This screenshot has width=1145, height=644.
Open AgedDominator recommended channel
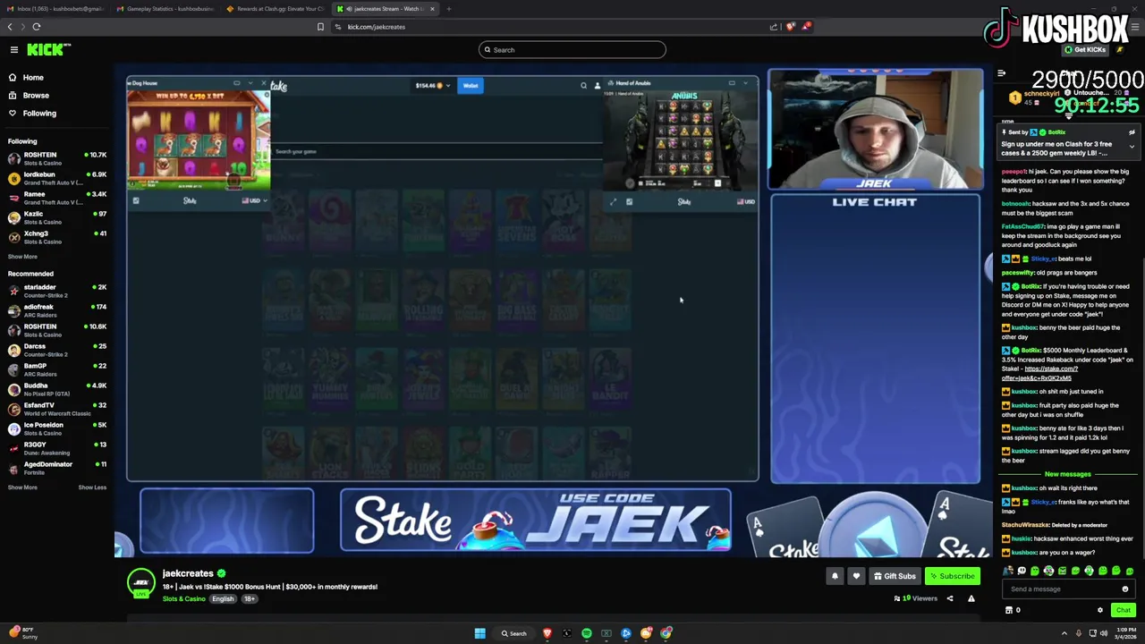(x=57, y=468)
